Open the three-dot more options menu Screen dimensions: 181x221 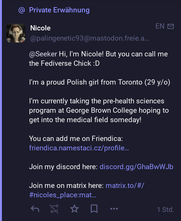click(114, 209)
